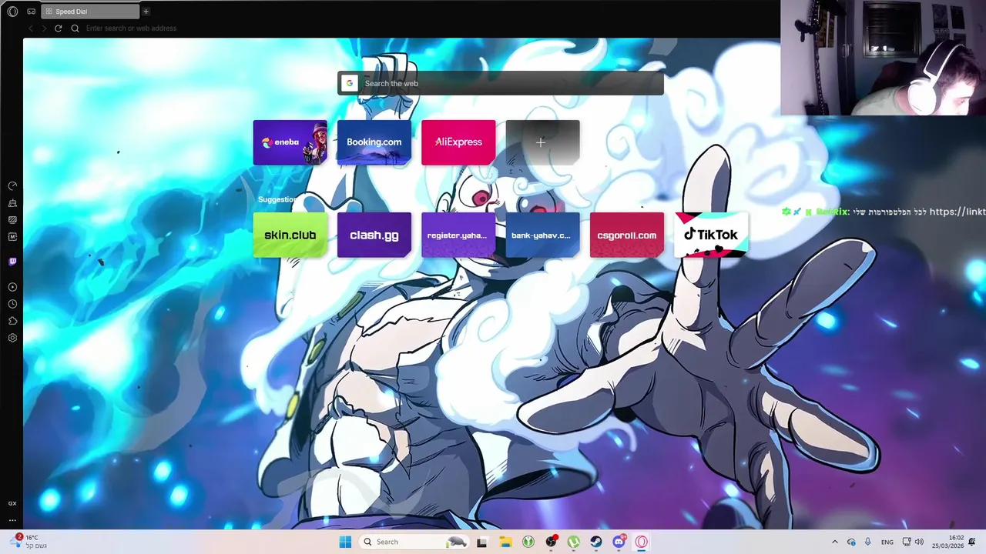Image resolution: width=986 pixels, height=554 pixels.
Task: Open the clash.gg suggestion tile
Action: pos(374,235)
